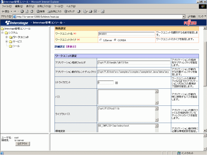Open the forward button history dropdown arrow
Viewport: 207px width, 155px height.
pos(18,12)
